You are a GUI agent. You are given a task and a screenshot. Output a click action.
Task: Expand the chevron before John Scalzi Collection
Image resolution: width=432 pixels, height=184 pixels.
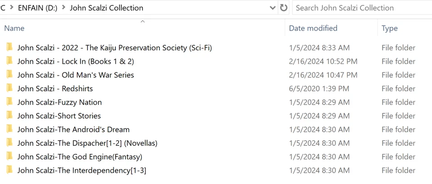[x=63, y=8]
